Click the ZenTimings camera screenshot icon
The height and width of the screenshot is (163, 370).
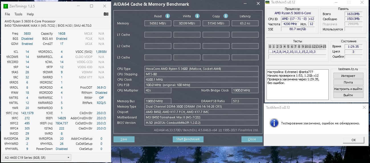point(106,14)
